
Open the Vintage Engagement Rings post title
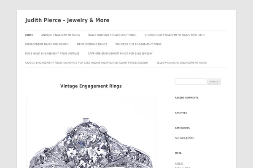pyautogui.click(x=91, y=86)
